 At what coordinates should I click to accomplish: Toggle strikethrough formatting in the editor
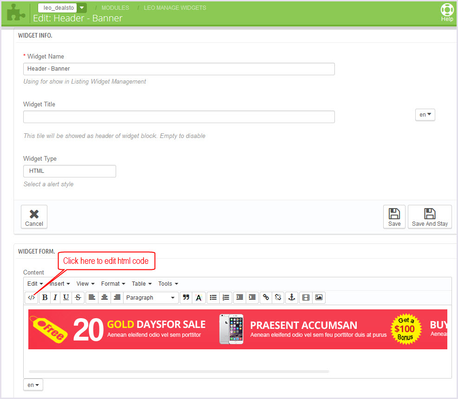tap(78, 298)
